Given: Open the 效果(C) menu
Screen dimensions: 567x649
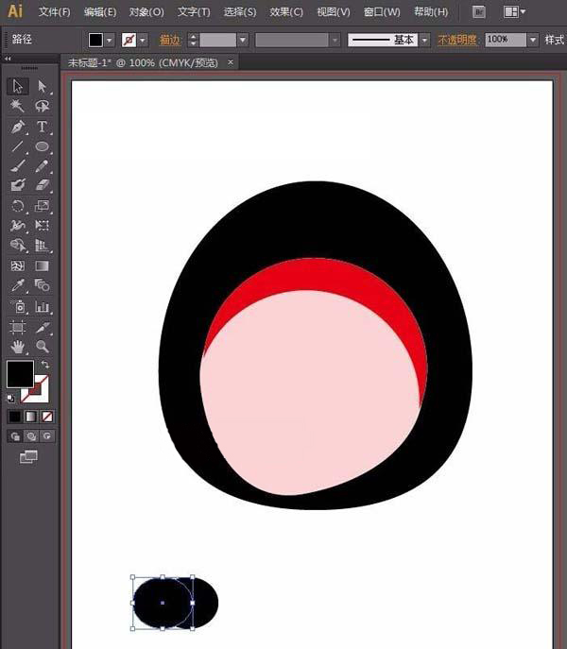Looking at the screenshot, I should tap(286, 12).
